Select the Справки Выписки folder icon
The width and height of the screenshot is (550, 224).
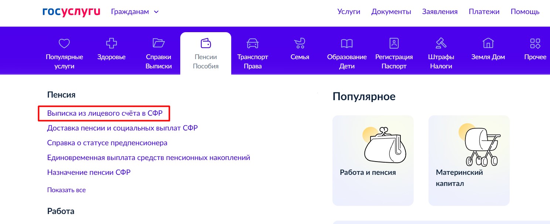coord(158,44)
